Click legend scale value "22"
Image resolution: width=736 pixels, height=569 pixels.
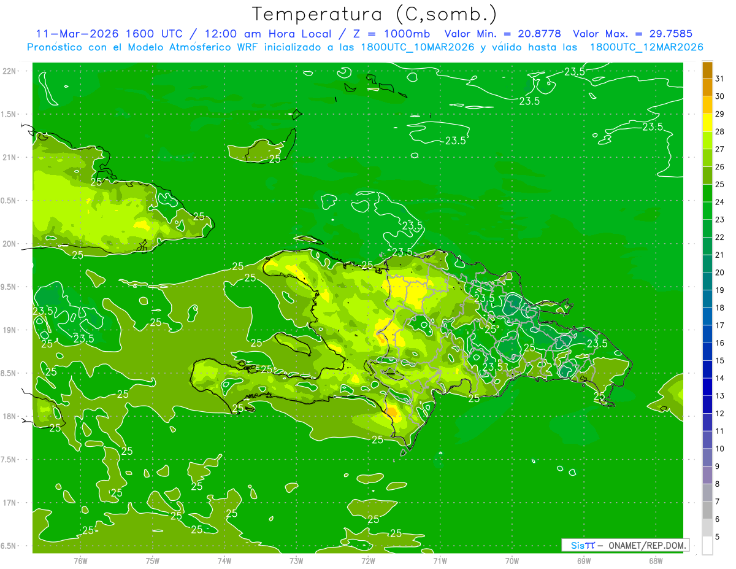pos(720,238)
